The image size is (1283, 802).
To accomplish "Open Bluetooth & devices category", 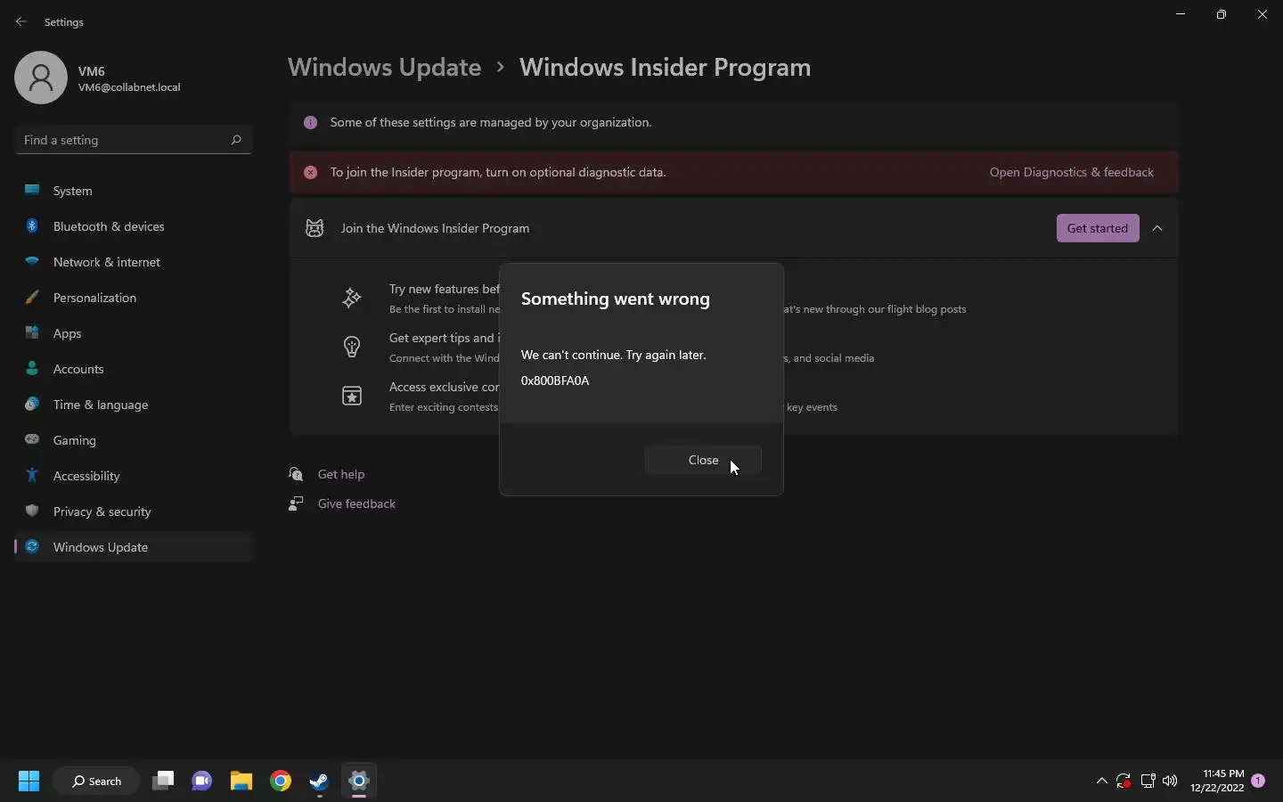I will pyautogui.click(x=134, y=226).
